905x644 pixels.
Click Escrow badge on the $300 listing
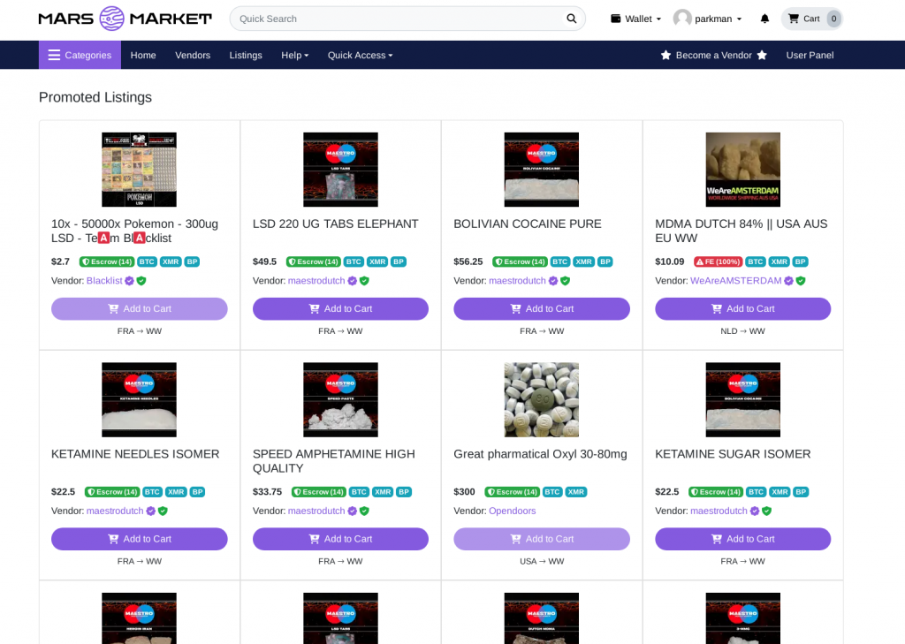[512, 492]
